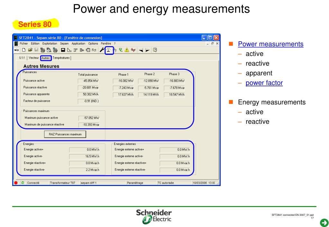Viewport: 329px width, 227px height.
Task: Open the Sepam menu
Action: click(x=64, y=44)
